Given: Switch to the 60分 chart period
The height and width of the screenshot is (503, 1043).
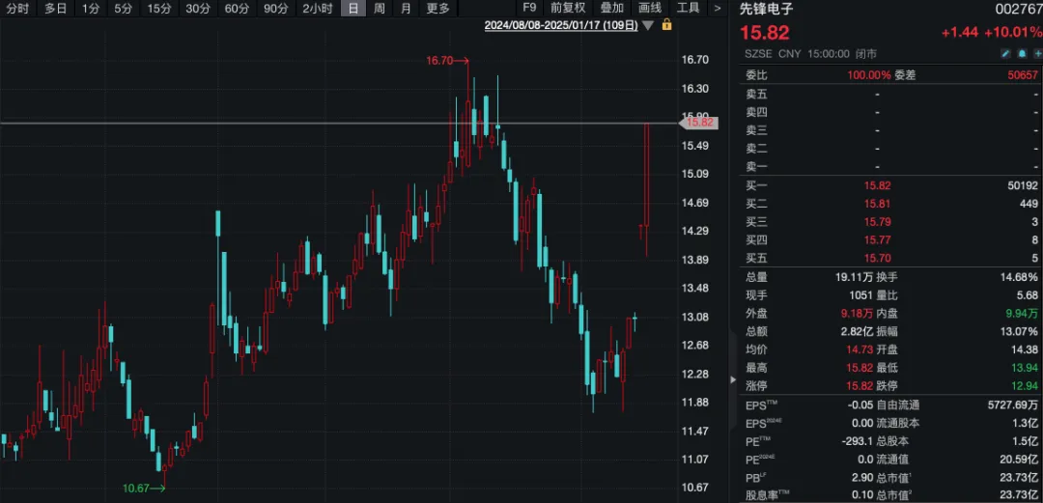Looking at the screenshot, I should point(237,8).
